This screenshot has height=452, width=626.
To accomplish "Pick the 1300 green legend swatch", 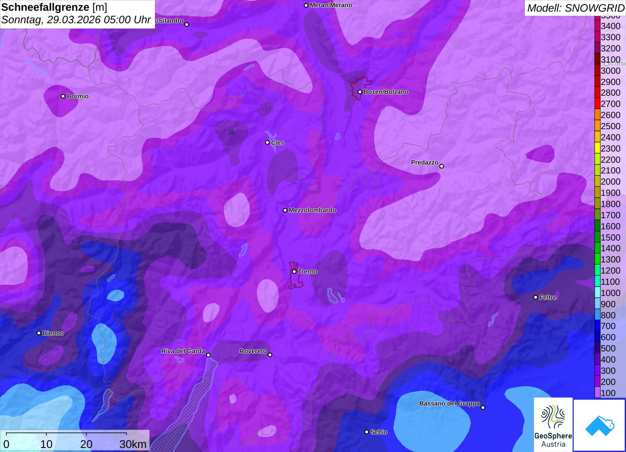I will 597,259.
